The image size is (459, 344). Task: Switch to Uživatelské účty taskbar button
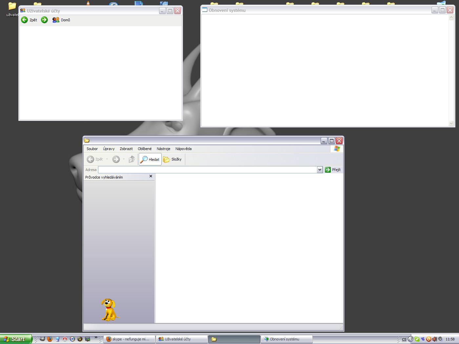pyautogui.click(x=182, y=339)
